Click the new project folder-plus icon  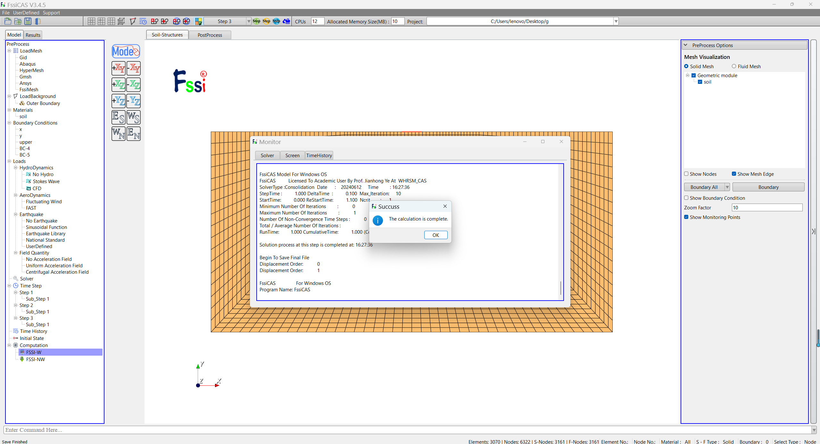18,21
